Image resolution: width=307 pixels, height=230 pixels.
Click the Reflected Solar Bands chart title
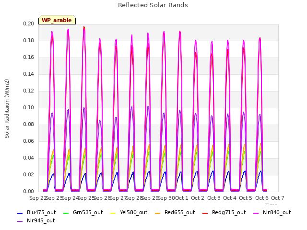(x=153, y=5)
